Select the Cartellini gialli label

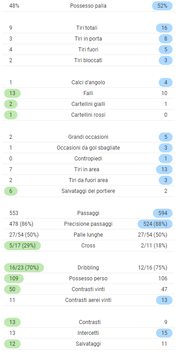tap(88, 104)
